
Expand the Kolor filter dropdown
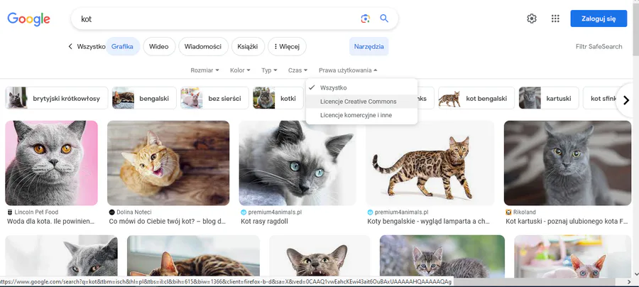pos(241,70)
